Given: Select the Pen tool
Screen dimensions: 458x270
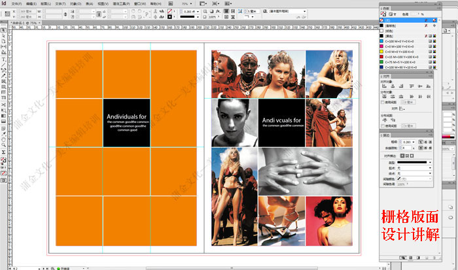Looking at the screenshot, I should pos(3,71).
